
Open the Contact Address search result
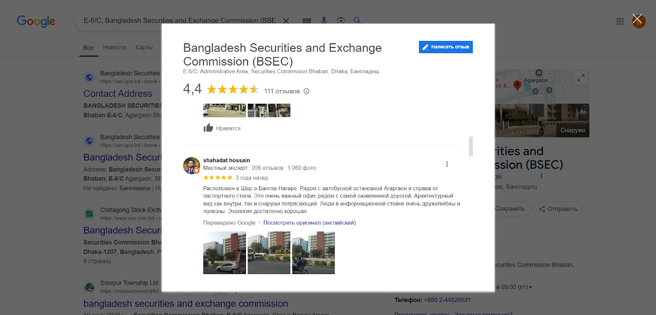118,94
